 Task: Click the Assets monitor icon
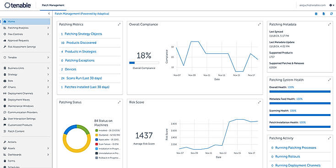pos(5,148)
